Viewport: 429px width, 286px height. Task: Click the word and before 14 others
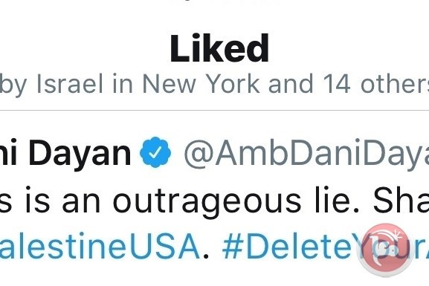coord(291,83)
